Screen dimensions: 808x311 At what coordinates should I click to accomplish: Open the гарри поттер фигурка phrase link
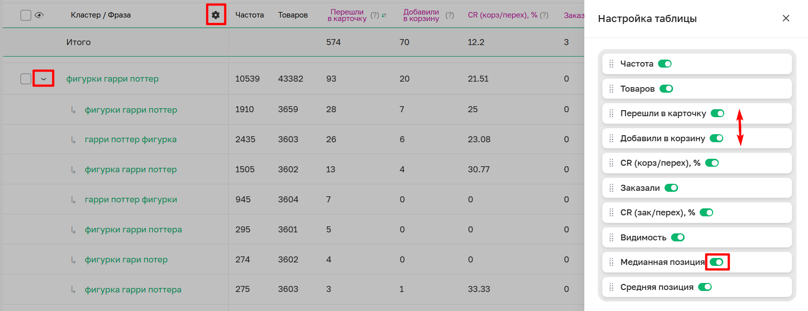(x=130, y=139)
